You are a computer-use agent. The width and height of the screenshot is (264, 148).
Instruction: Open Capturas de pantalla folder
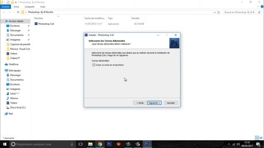[20, 44]
